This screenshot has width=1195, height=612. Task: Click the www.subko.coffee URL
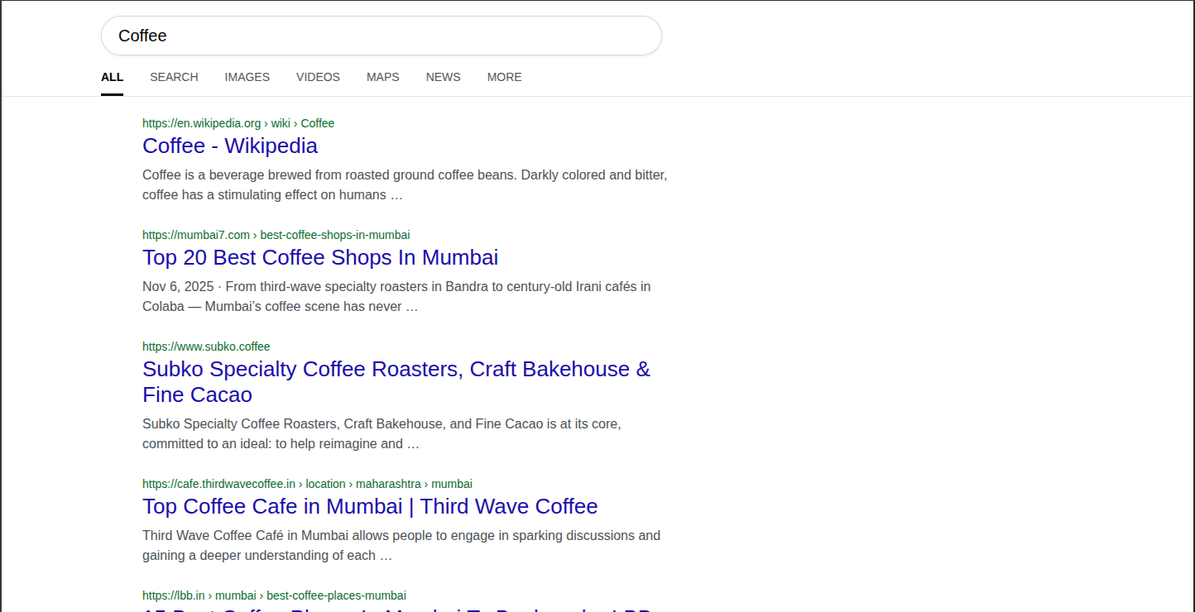(x=206, y=347)
